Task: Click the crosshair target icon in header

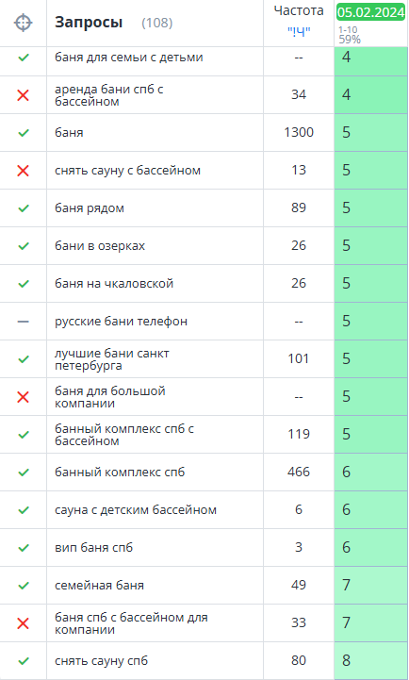Action: (23, 23)
